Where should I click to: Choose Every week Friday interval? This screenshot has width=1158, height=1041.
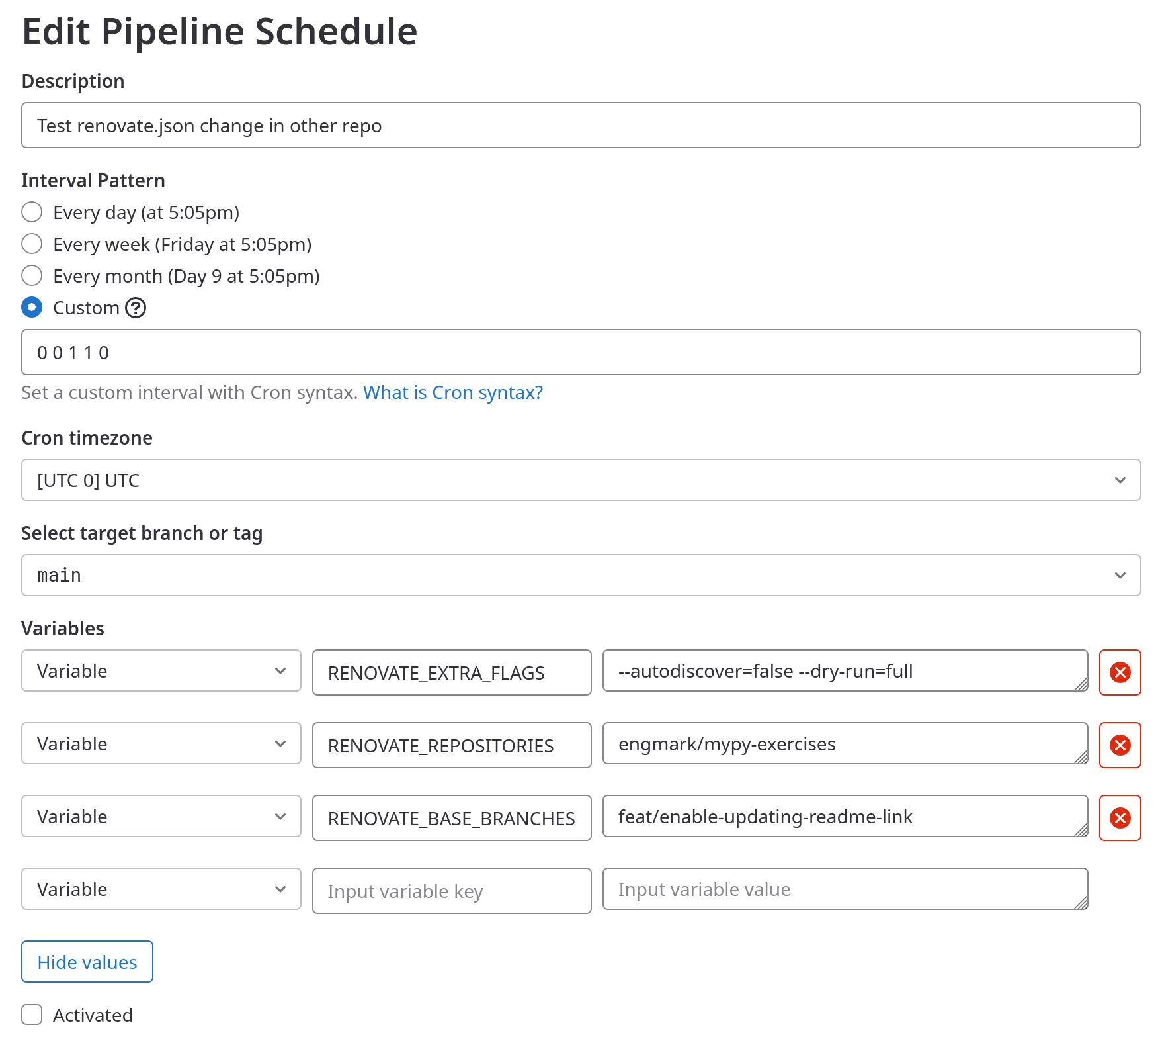click(x=32, y=244)
